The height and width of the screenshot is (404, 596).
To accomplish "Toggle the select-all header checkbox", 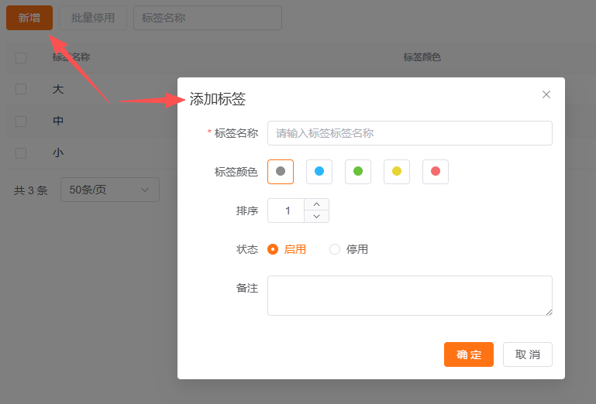I will [21, 57].
